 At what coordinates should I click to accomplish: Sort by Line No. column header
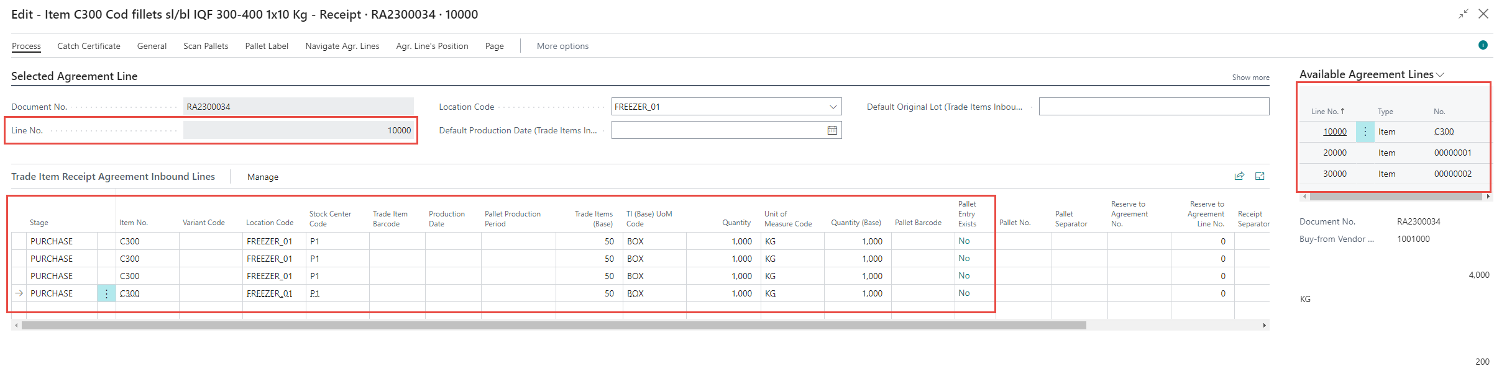pyautogui.click(x=1327, y=112)
